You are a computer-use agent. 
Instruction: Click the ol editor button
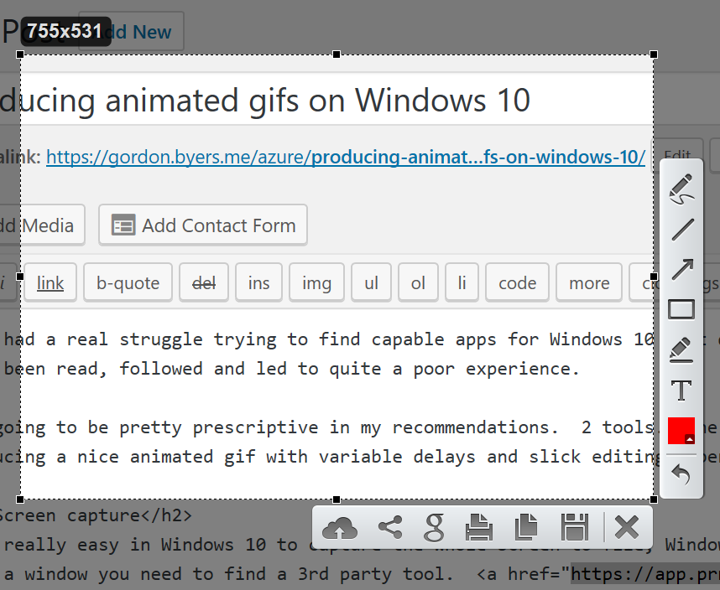[418, 282]
